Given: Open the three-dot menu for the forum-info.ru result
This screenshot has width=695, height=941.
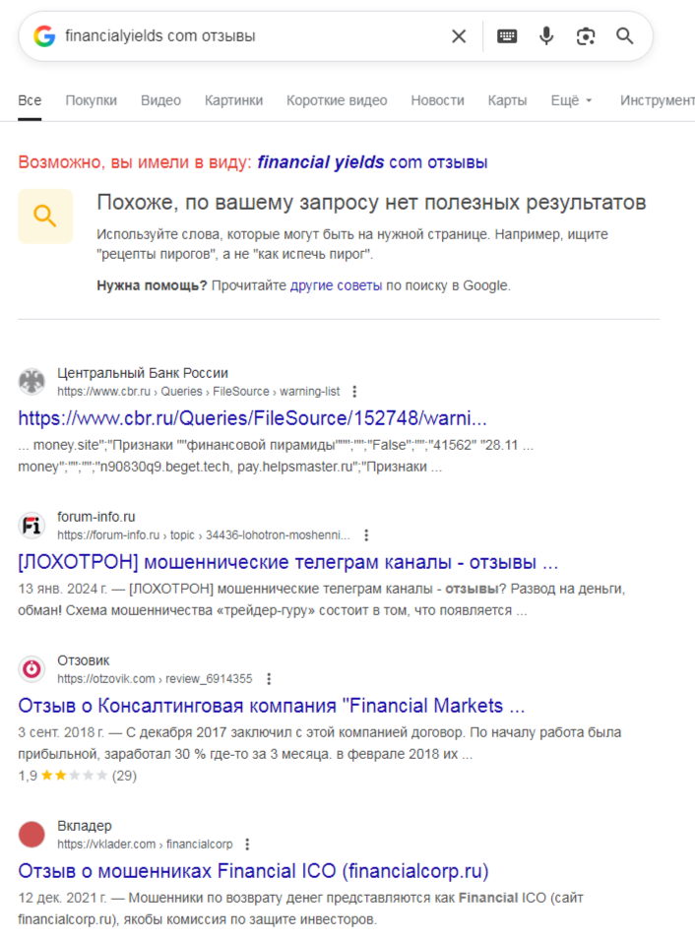Looking at the screenshot, I should click(366, 534).
